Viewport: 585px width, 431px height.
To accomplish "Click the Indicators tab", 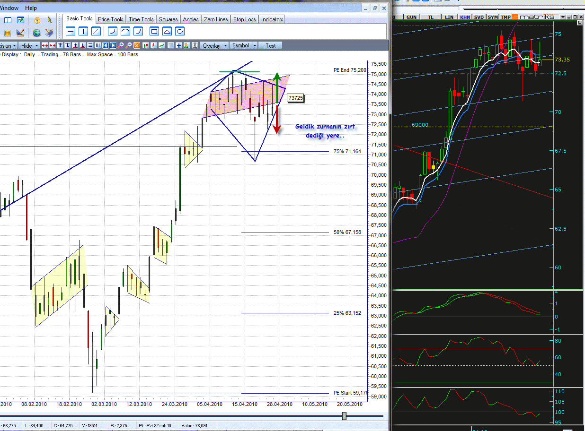I will point(272,19).
